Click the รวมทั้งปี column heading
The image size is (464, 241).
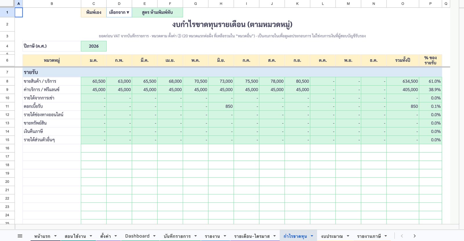[403, 60]
